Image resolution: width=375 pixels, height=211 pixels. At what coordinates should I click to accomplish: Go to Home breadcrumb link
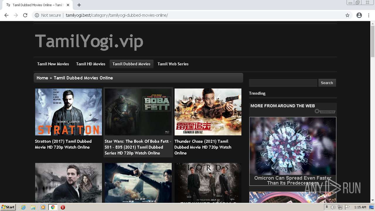coord(42,78)
